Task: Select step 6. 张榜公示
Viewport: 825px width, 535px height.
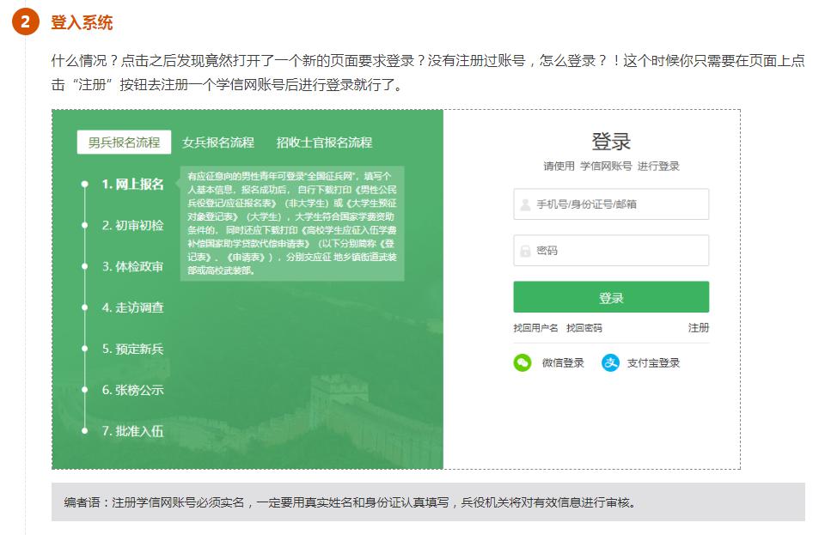Action: 132,390
